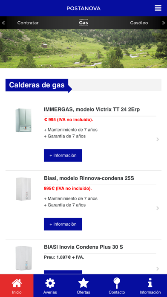Screen dimensions: 167x297
Task: Open Contacto pin icon
Action: [x=117, y=283]
